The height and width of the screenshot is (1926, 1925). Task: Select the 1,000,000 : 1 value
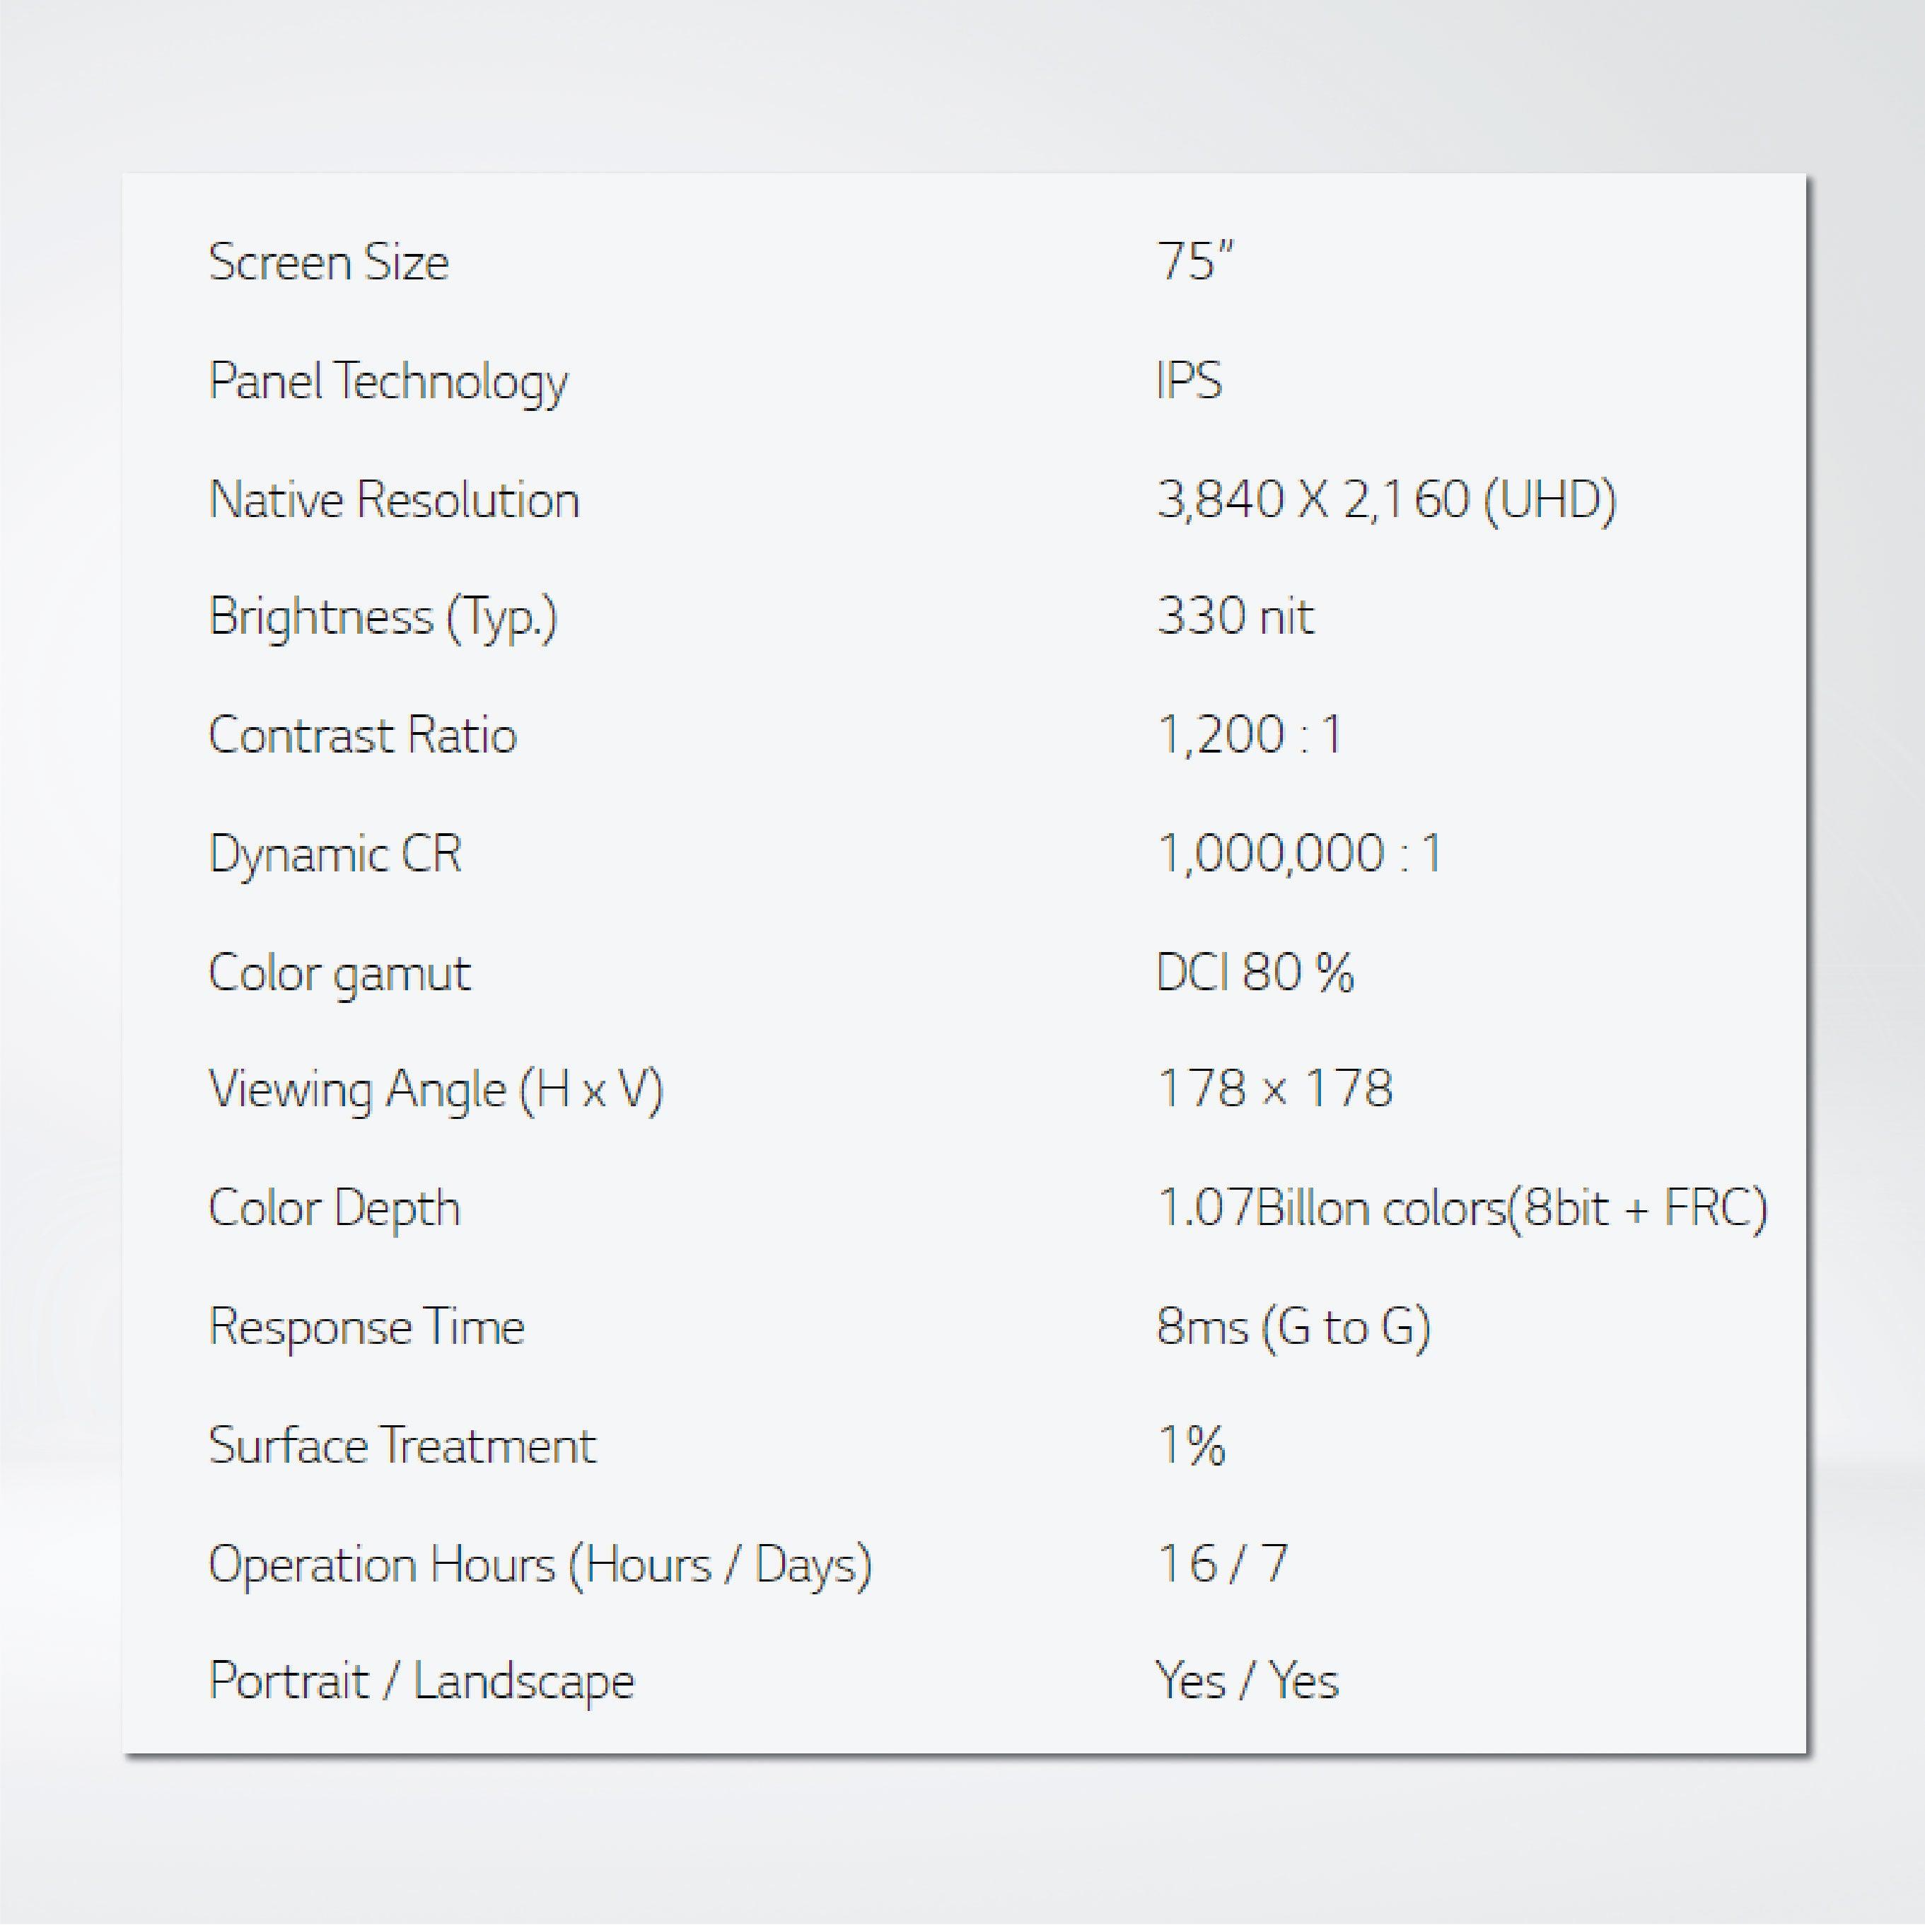1299,854
